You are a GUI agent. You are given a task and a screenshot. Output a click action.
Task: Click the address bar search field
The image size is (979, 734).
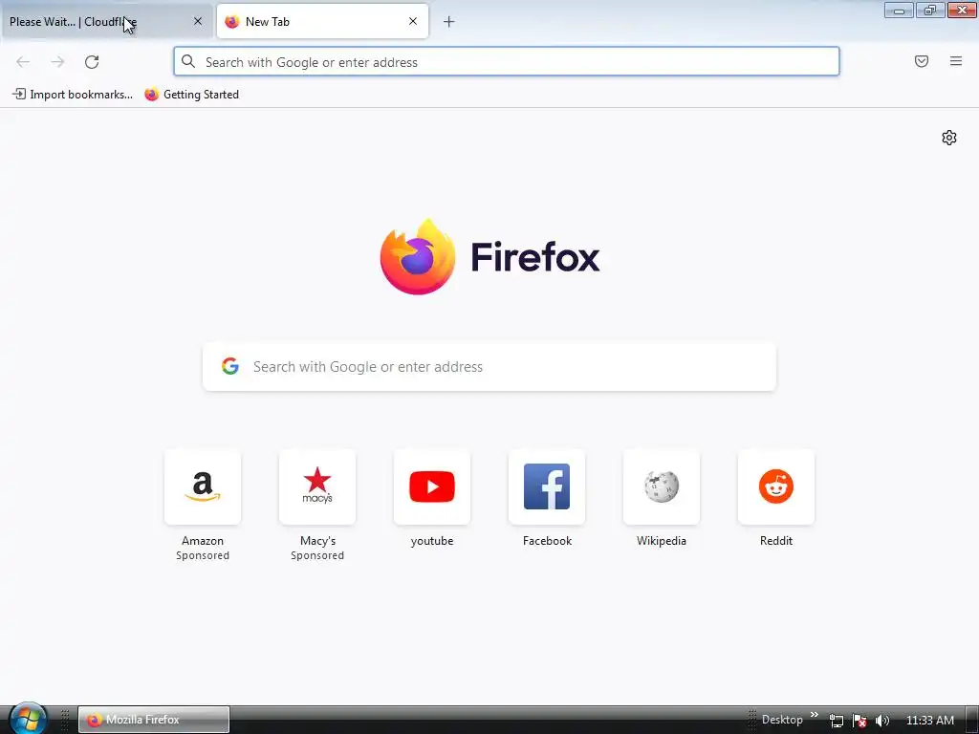coord(507,62)
